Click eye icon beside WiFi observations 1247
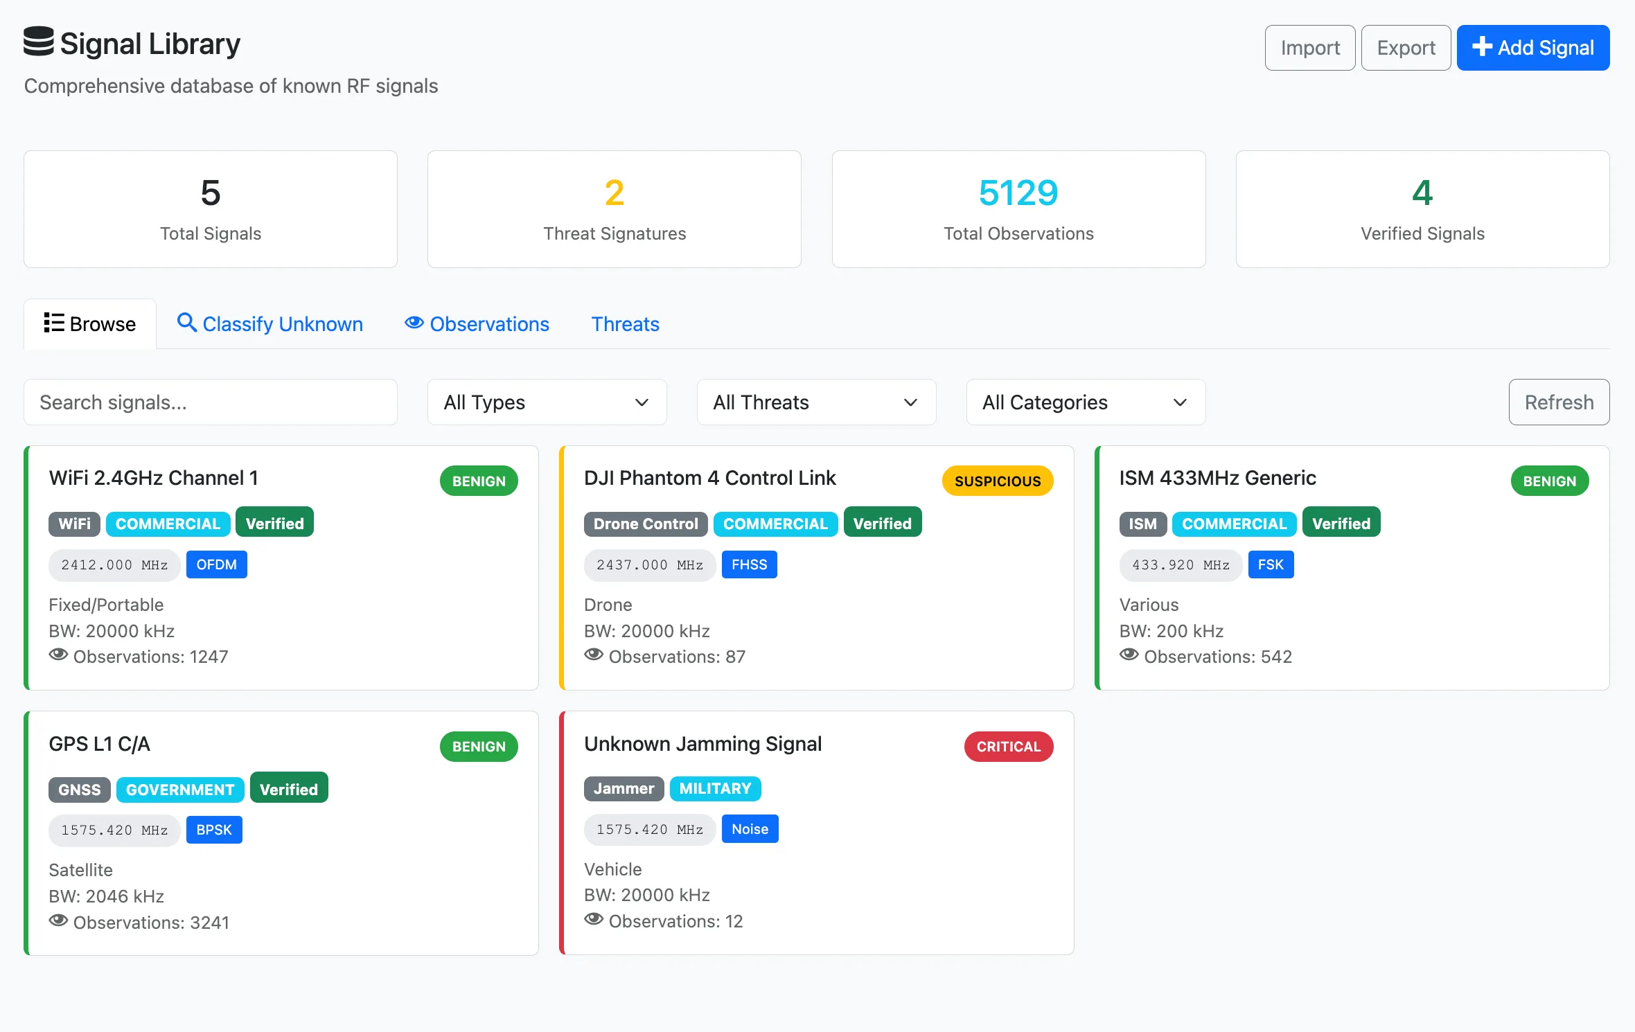Viewport: 1635px width, 1032px height. tap(58, 655)
